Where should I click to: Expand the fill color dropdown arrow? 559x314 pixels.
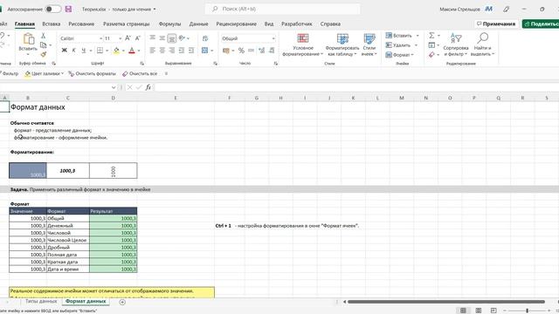pos(123,51)
